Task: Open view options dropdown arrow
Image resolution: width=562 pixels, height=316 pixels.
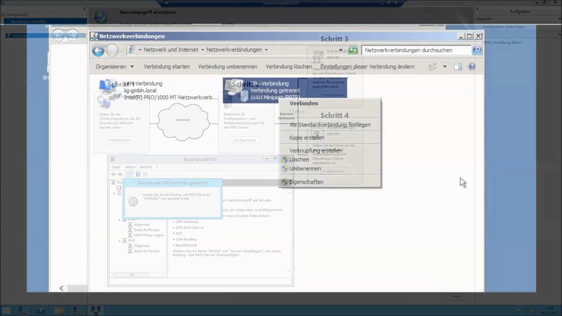Action: pos(444,67)
